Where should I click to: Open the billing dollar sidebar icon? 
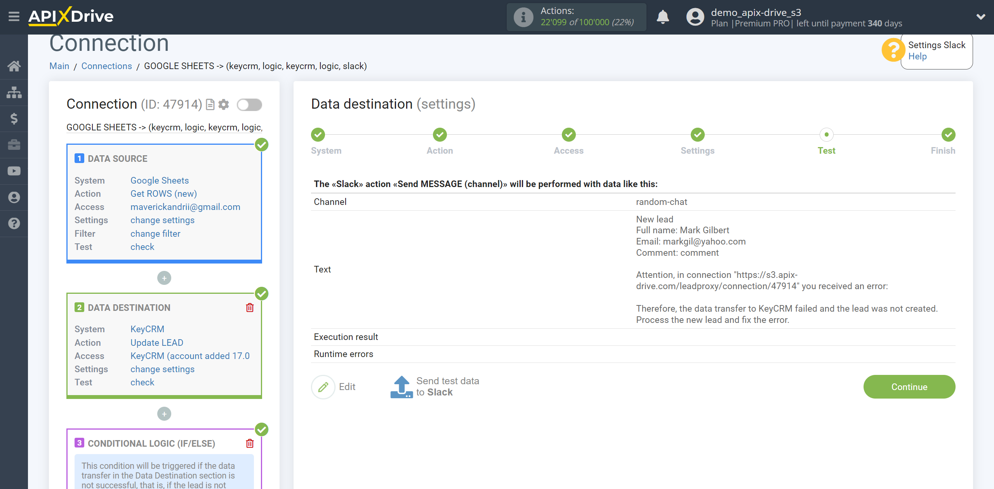pyautogui.click(x=14, y=118)
